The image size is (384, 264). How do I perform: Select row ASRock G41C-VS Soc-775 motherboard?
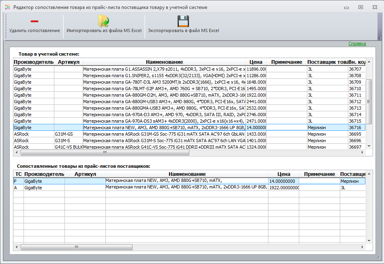click(x=189, y=147)
